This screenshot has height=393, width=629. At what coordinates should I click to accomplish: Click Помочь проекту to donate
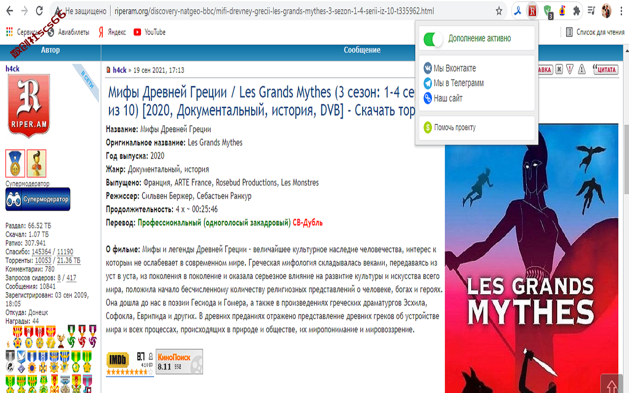(x=450, y=128)
